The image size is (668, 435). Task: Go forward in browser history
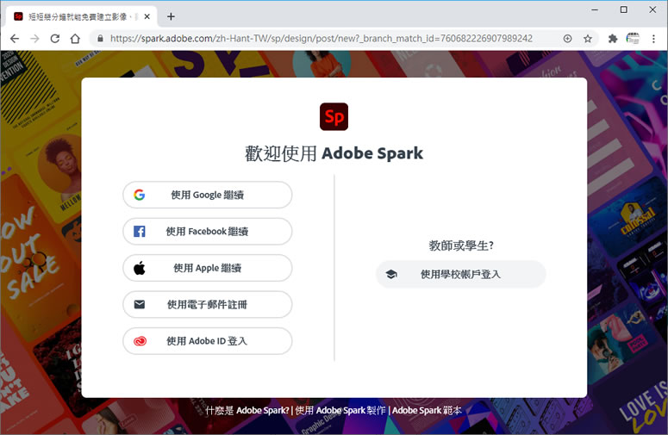34,39
